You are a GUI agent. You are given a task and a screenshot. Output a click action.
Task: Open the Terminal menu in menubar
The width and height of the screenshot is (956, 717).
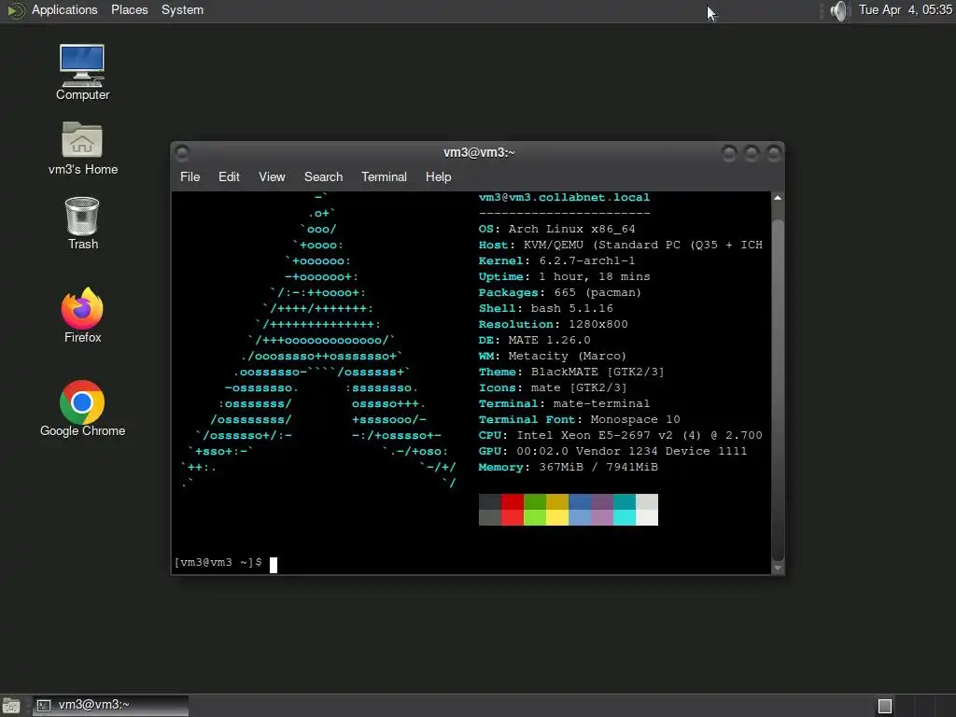click(384, 176)
